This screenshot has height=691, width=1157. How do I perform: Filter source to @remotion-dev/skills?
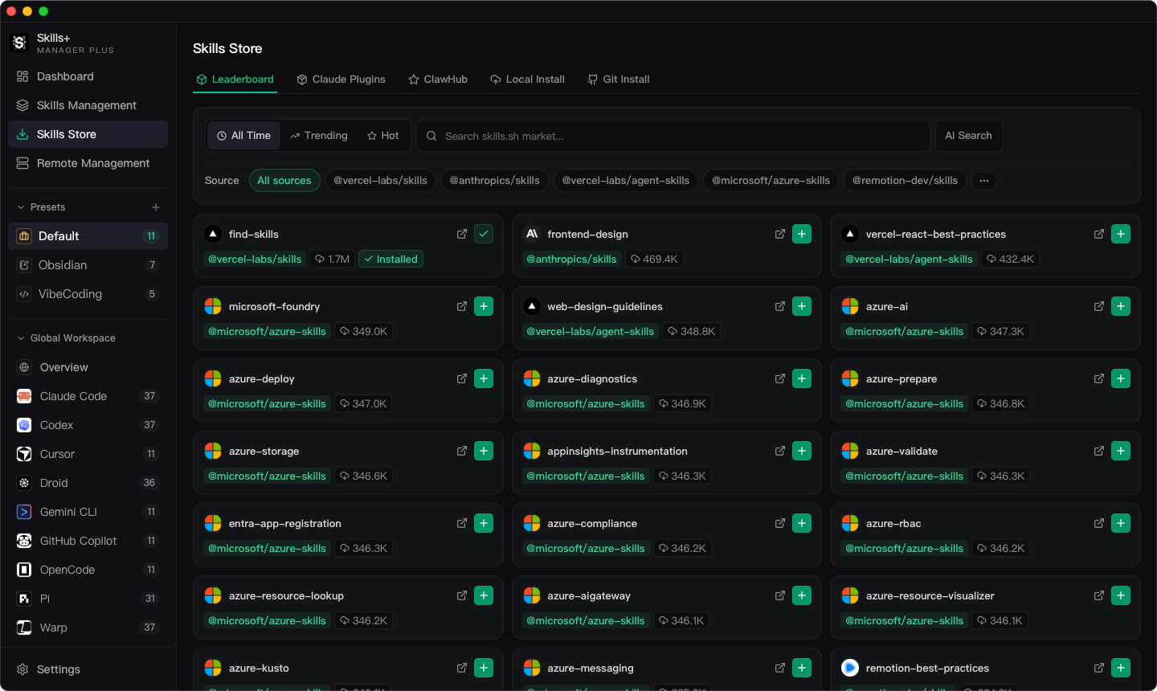coord(906,181)
